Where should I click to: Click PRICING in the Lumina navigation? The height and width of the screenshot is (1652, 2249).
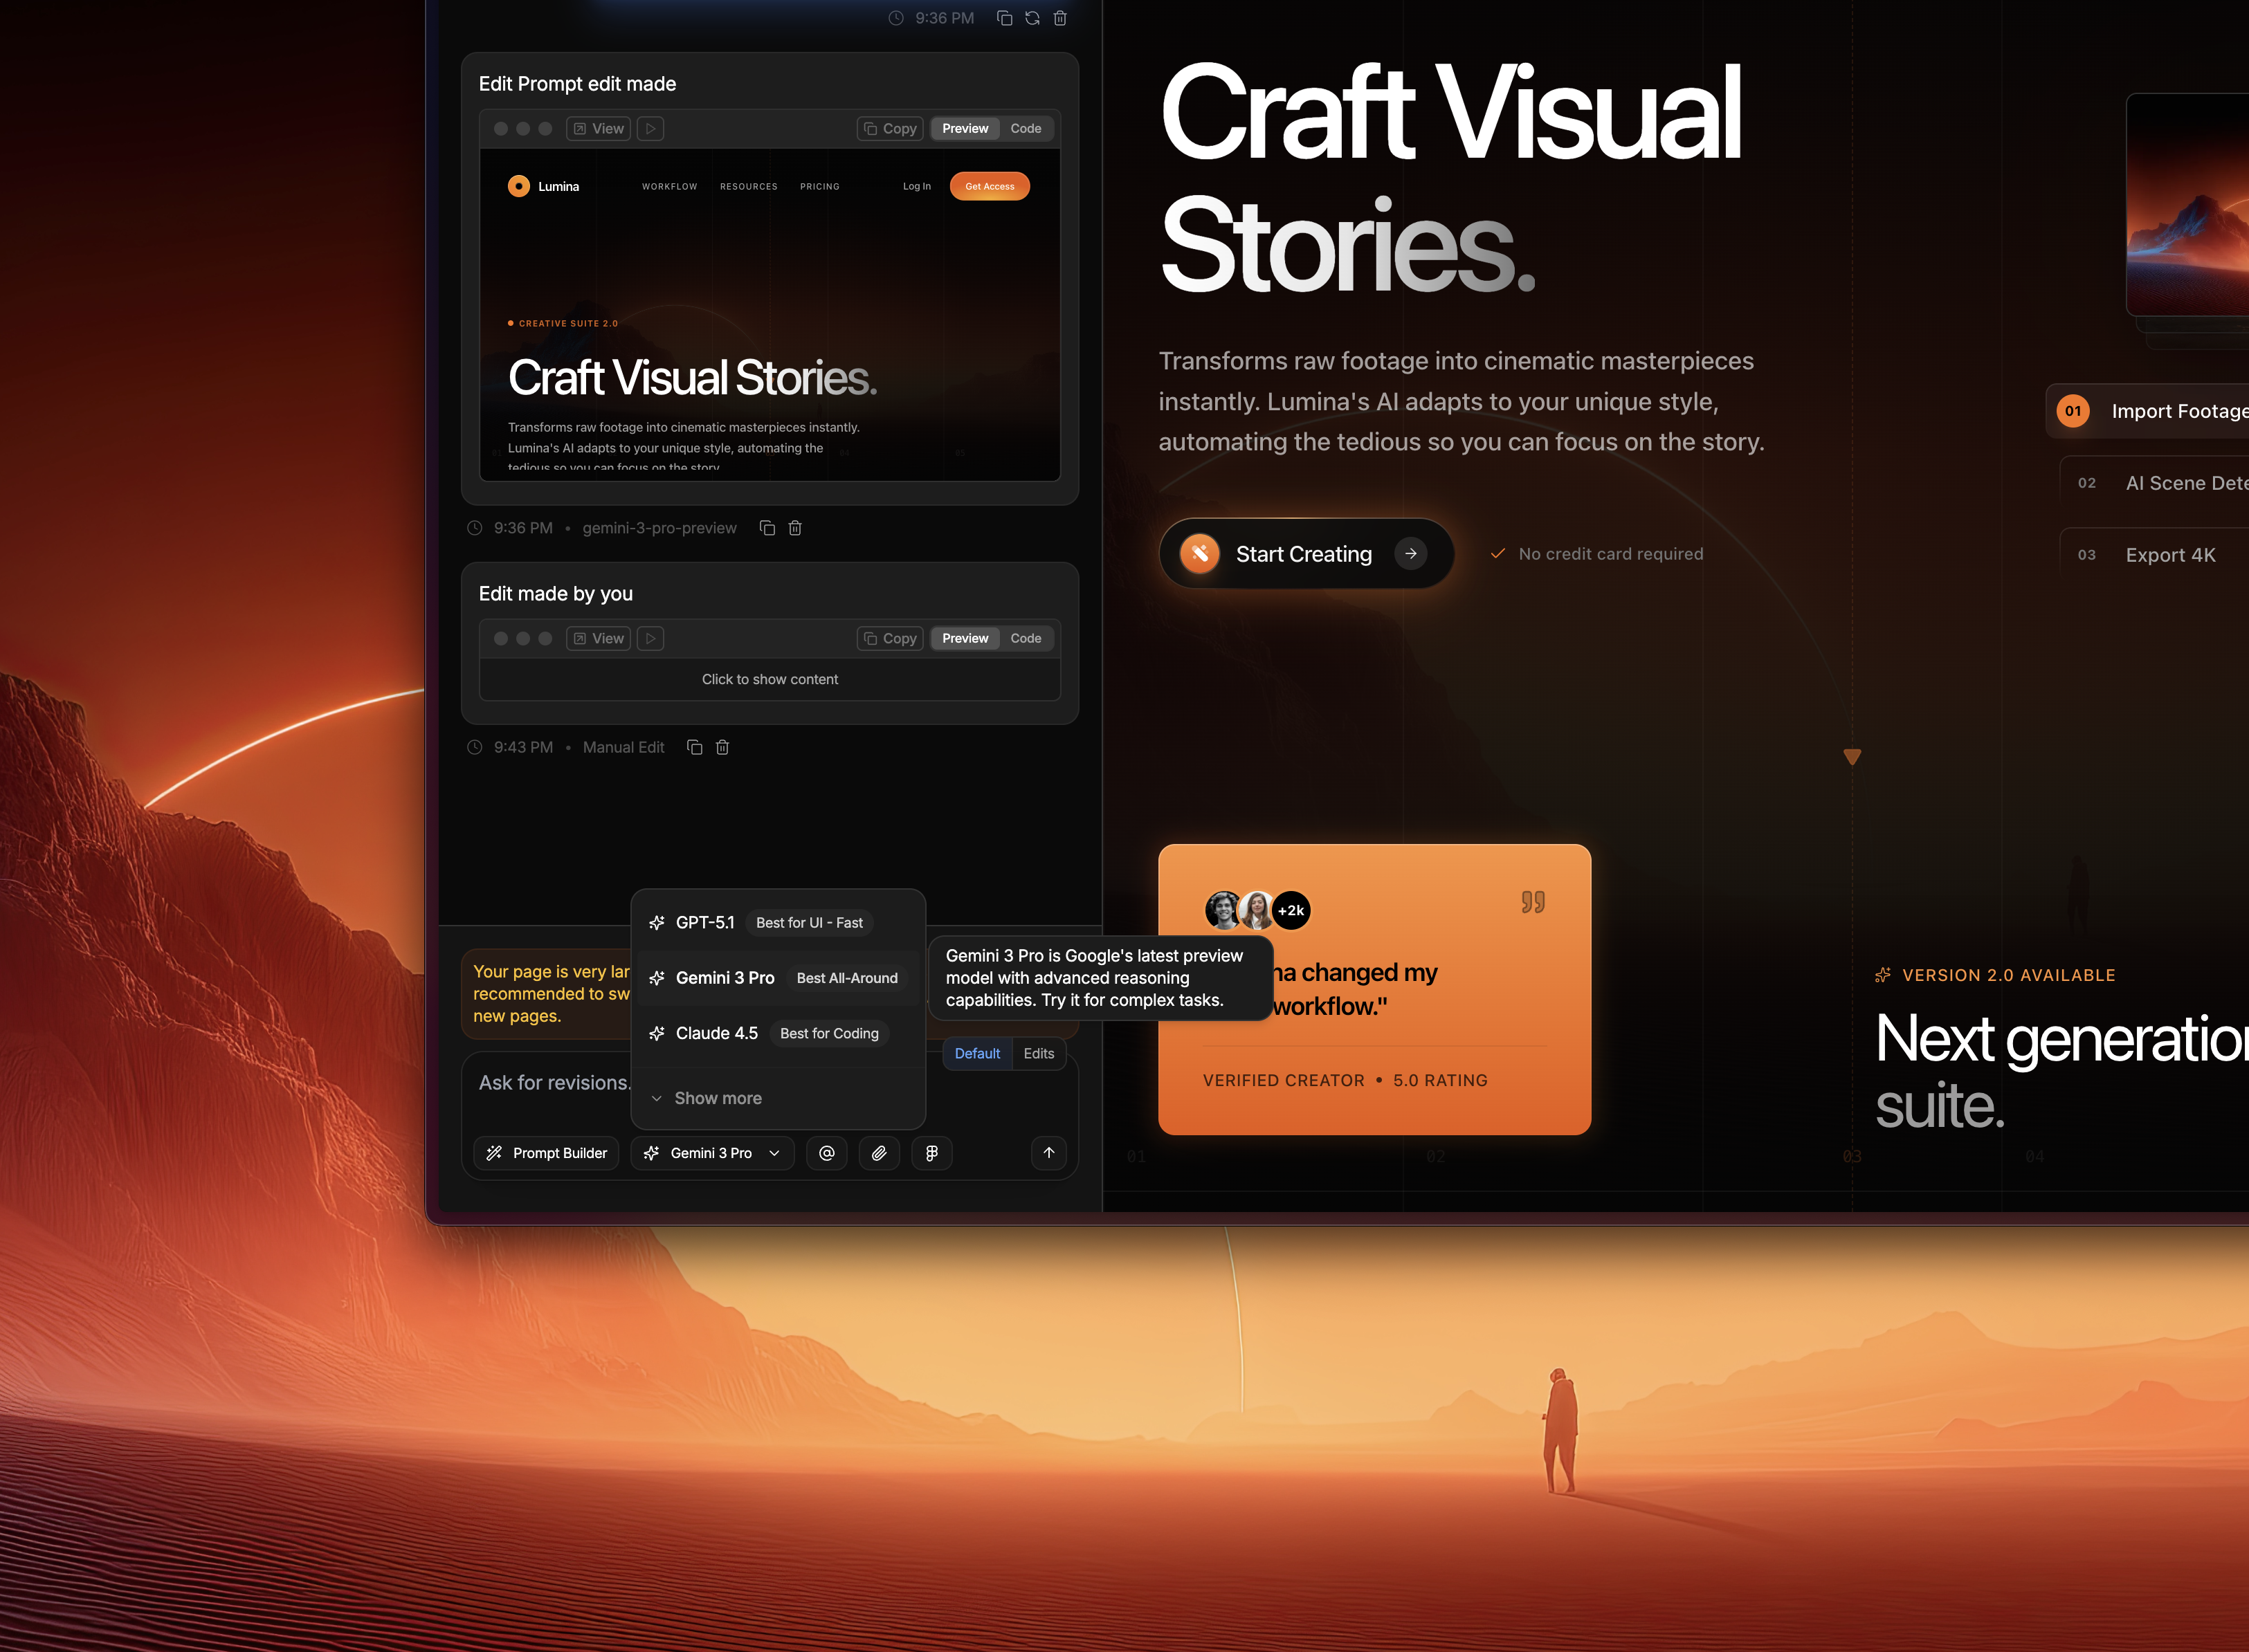pos(819,186)
